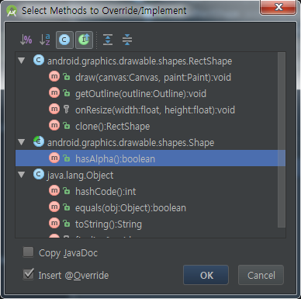Select java.lang.Object class row

(x=147, y=175)
